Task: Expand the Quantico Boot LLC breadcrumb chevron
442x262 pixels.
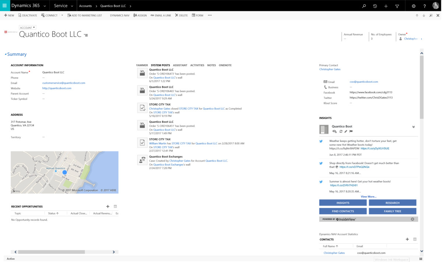Action: point(130,6)
